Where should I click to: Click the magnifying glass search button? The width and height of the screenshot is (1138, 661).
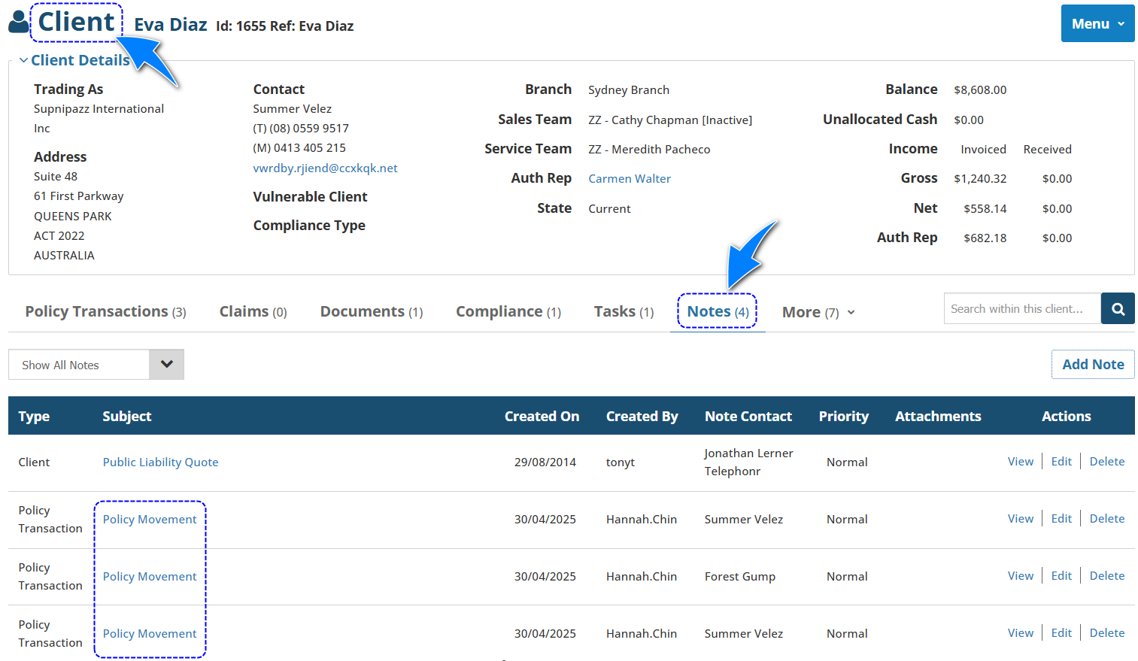[1117, 309]
